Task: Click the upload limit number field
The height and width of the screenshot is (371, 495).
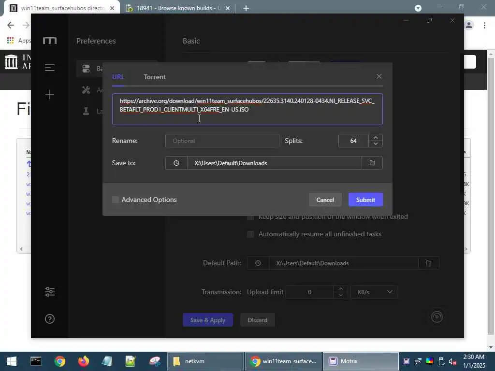Action: 310,292
